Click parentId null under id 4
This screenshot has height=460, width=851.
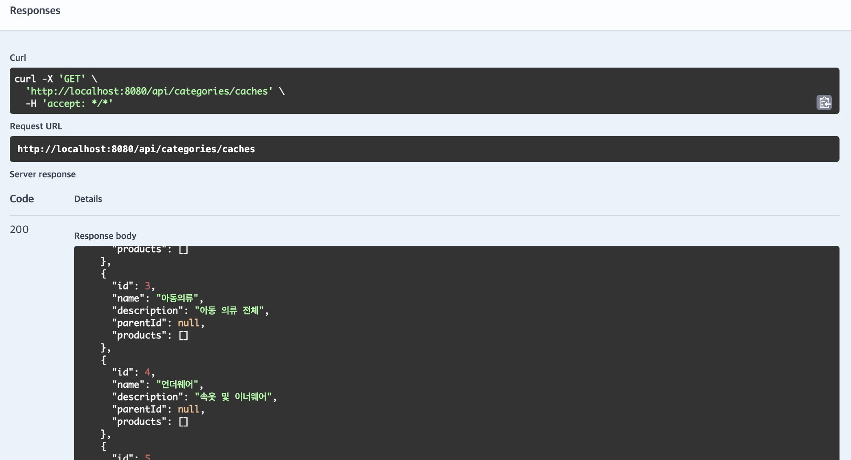pos(188,409)
